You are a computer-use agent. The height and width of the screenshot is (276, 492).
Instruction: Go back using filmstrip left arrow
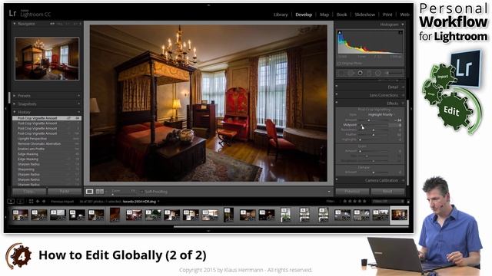(38, 201)
